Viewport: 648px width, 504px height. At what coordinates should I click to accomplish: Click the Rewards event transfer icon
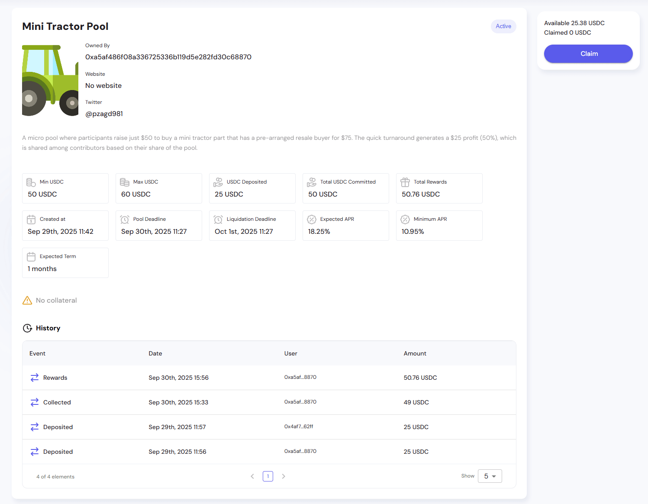click(35, 378)
